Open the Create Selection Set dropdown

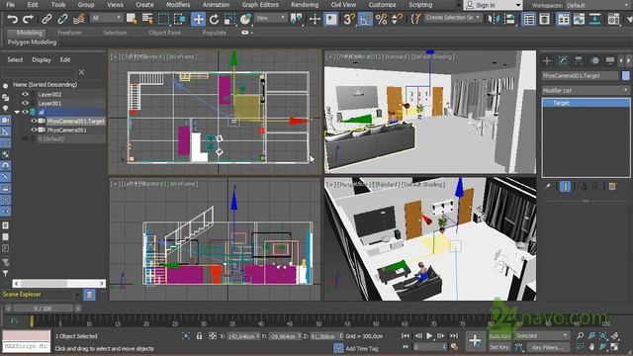(453, 18)
